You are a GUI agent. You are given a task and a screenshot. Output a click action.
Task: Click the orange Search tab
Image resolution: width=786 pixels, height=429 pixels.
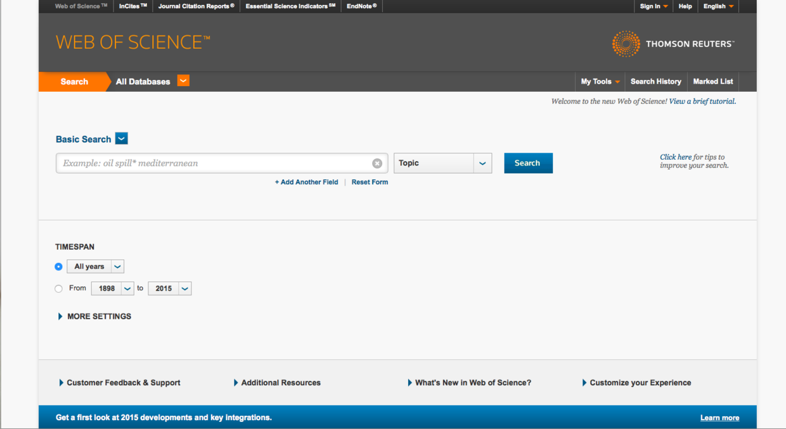[74, 82]
